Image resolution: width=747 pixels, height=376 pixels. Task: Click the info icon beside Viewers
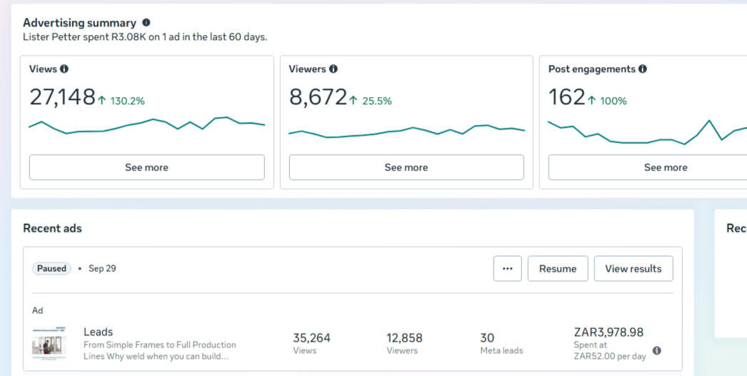334,69
